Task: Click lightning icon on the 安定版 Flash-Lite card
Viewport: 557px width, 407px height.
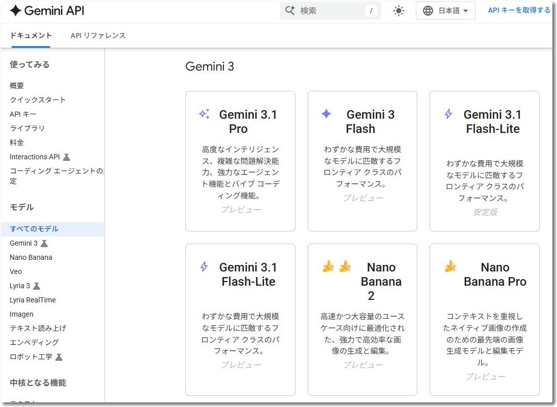Action: [448, 114]
